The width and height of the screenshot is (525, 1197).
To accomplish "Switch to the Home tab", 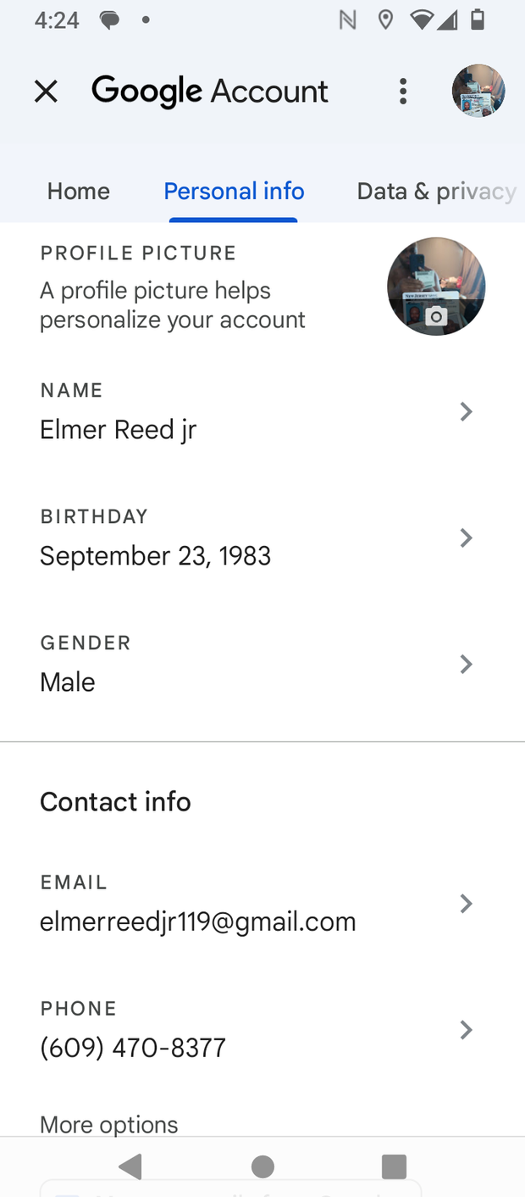I will (x=79, y=192).
